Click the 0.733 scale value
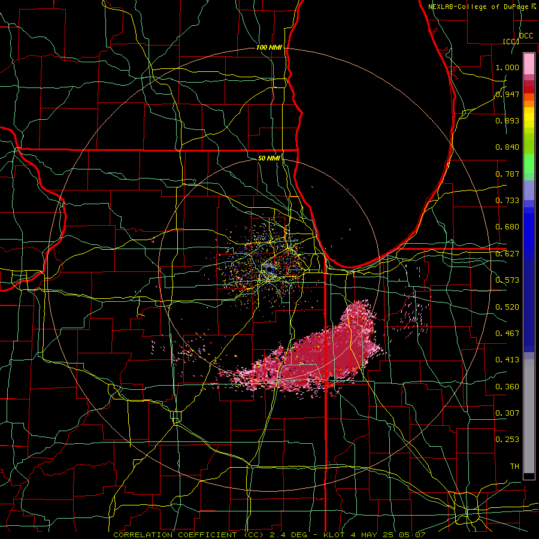 tap(507, 201)
